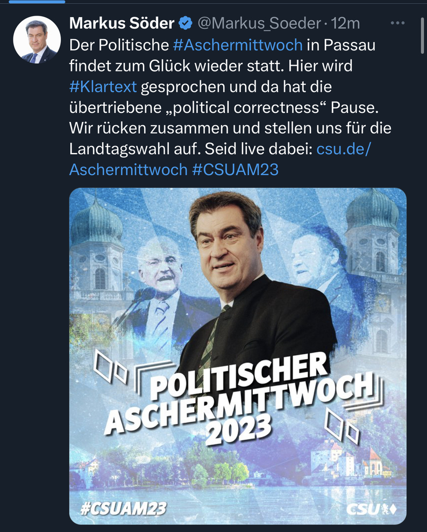Open the #Klartext hashtag
Screen dimensions: 427x532
pos(103,87)
